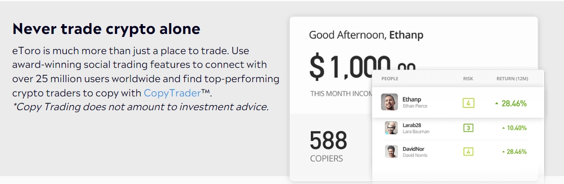Click DavidNor's risk score 4 badge
Viewport: 564px width, 184px height.
[x=468, y=152]
